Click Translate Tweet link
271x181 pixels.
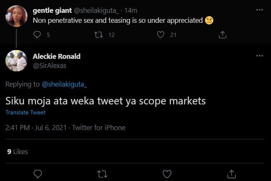(x=26, y=112)
